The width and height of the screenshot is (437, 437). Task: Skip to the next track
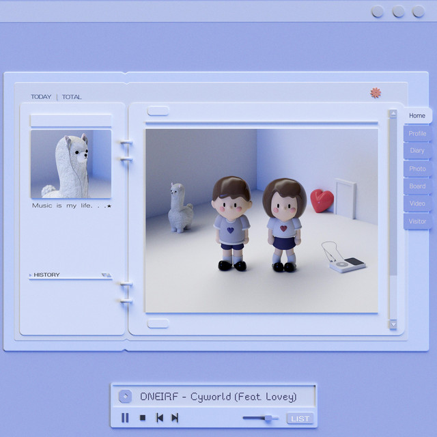[x=175, y=418]
